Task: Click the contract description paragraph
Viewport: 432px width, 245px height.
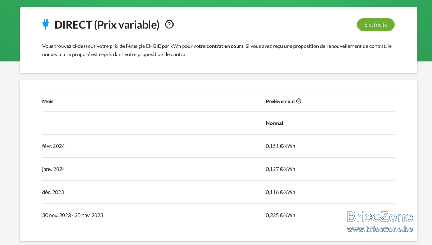Action: click(217, 51)
